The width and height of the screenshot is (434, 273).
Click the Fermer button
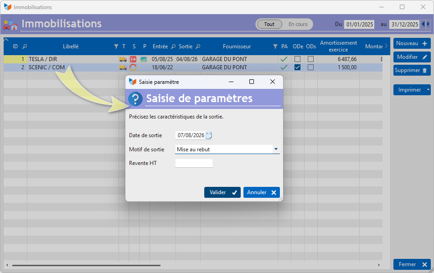(412, 264)
